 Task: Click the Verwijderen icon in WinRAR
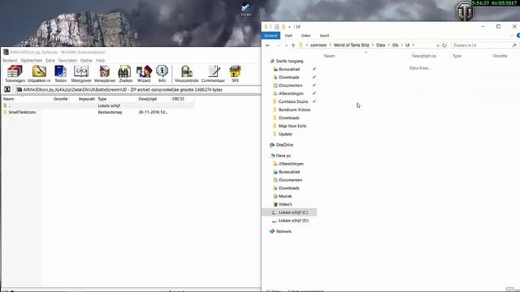[x=105, y=74]
